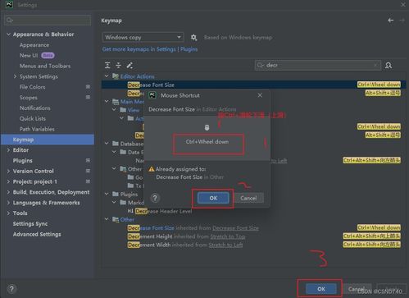
Task: Select Menus and Toolbars settings page
Action: click(45, 66)
